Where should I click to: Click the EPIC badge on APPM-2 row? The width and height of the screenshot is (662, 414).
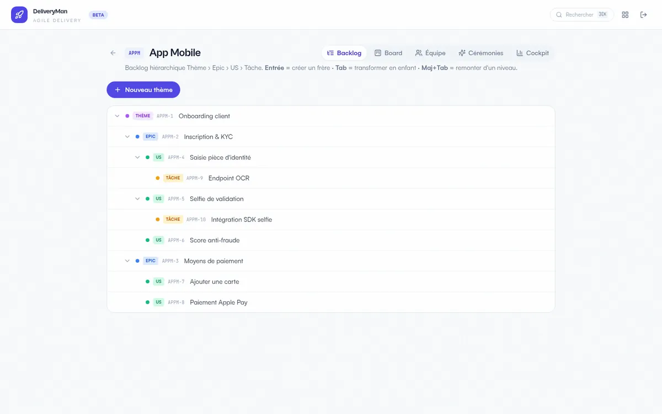point(151,137)
